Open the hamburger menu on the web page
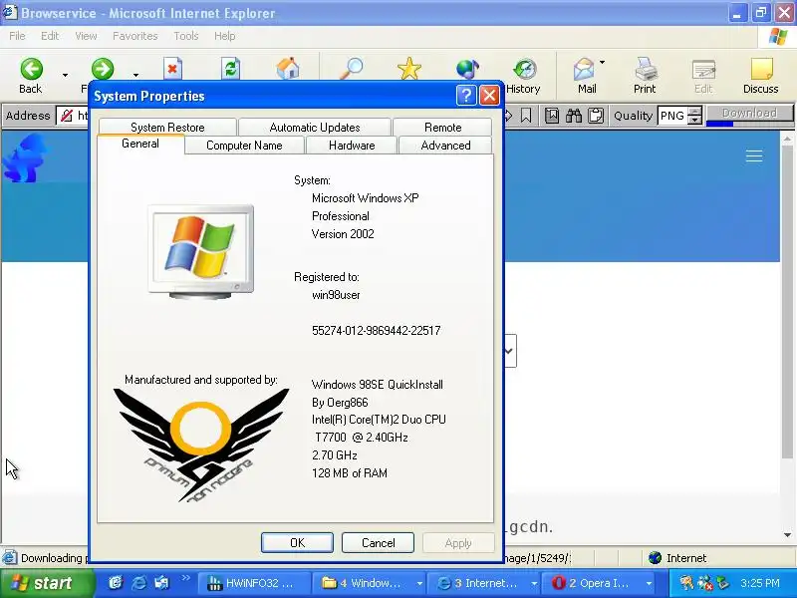This screenshot has width=797, height=598. [754, 155]
